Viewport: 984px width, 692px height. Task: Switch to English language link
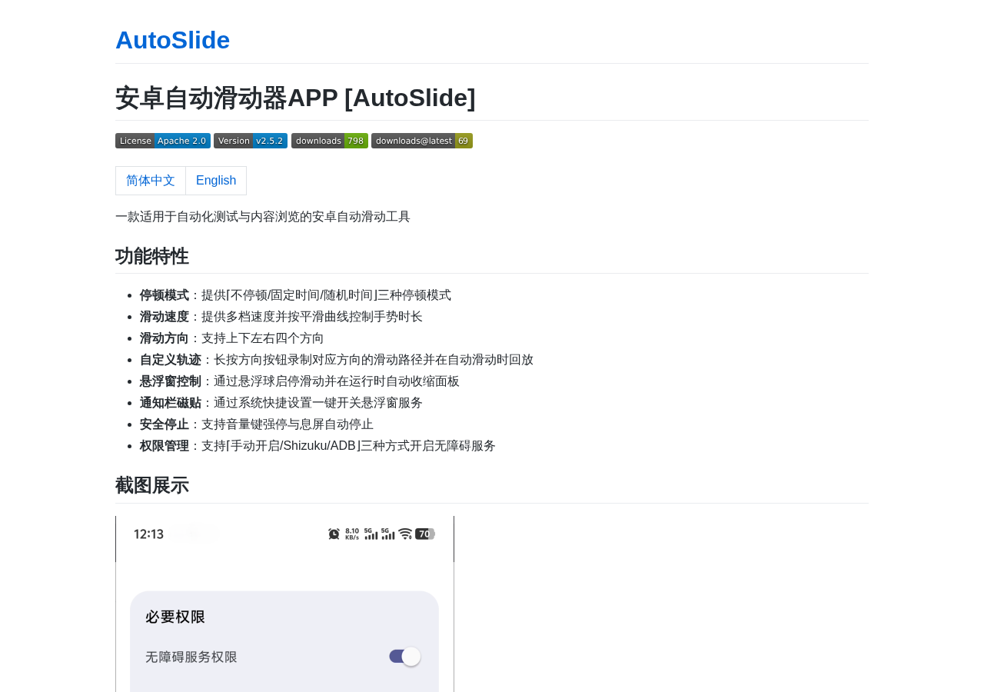coord(216,181)
